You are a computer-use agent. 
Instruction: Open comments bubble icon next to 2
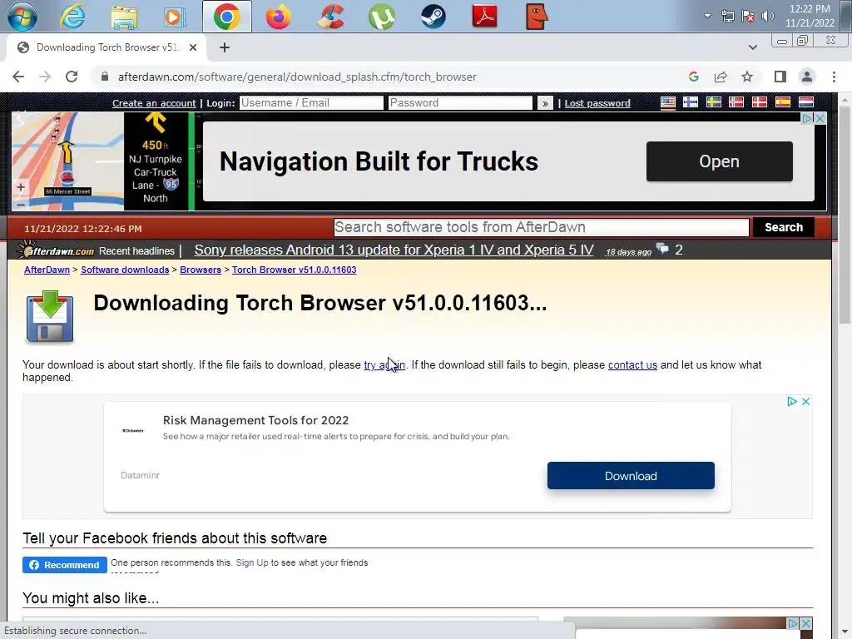662,249
